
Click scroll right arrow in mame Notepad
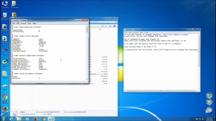tap(85, 81)
